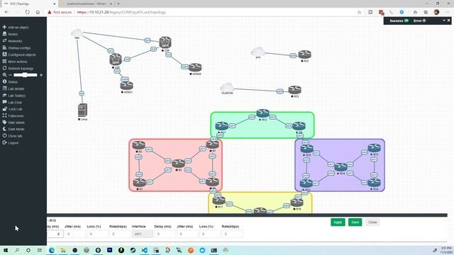Screen dimensions: 454x255
Task: Click the Success notifications counter
Action: pos(399,21)
